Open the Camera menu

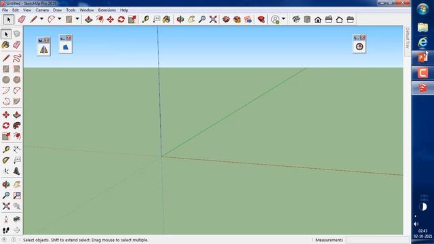[42, 10]
